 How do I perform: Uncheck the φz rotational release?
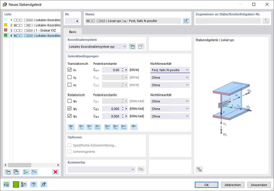point(70,116)
